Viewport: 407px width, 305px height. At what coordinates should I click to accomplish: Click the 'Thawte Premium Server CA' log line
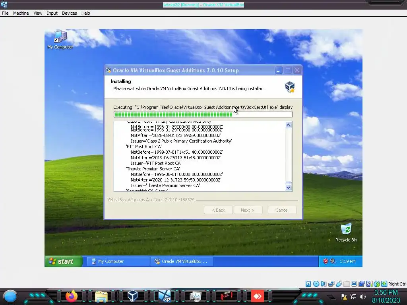pos(153,169)
